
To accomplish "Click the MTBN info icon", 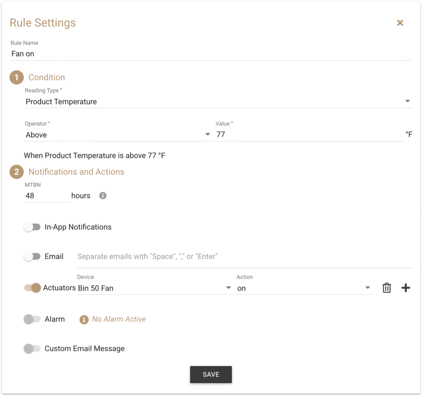I will click(x=103, y=196).
